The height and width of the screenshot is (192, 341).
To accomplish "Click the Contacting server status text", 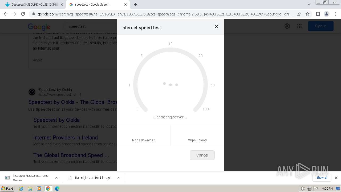I will (170, 117).
